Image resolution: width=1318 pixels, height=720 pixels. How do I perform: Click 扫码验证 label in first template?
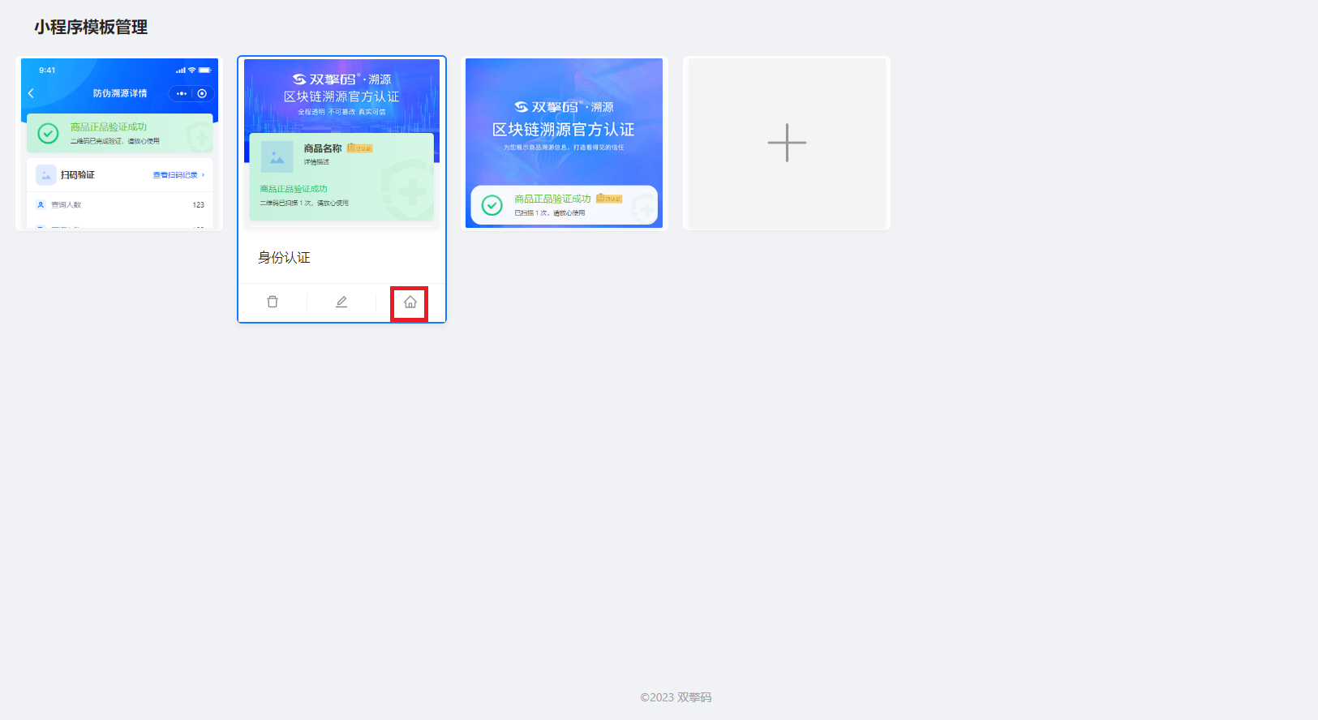coord(78,175)
